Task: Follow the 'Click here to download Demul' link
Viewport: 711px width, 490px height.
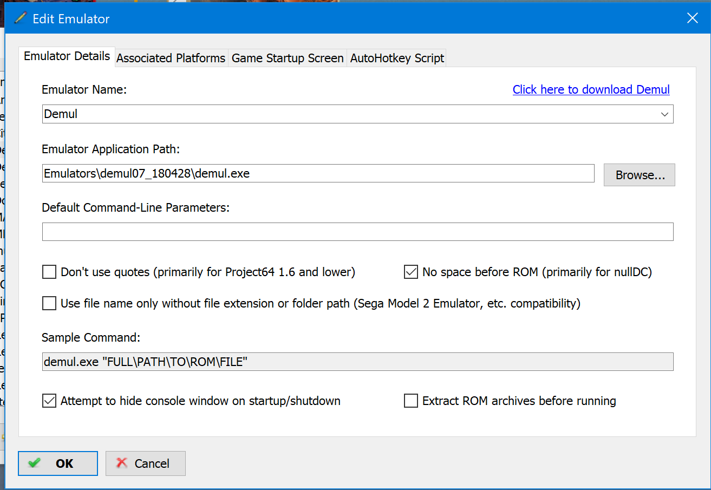Action: (591, 89)
